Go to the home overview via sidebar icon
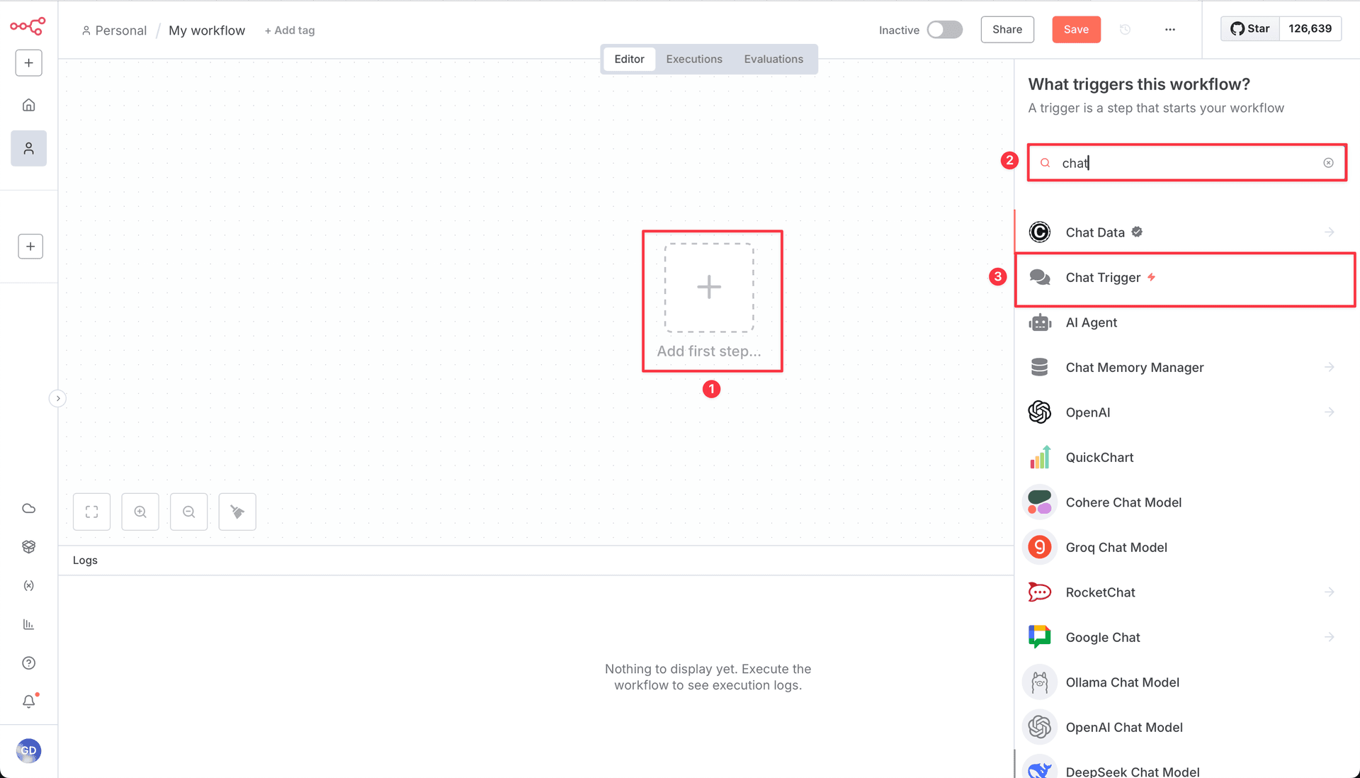This screenshot has width=1360, height=778. tap(28, 104)
